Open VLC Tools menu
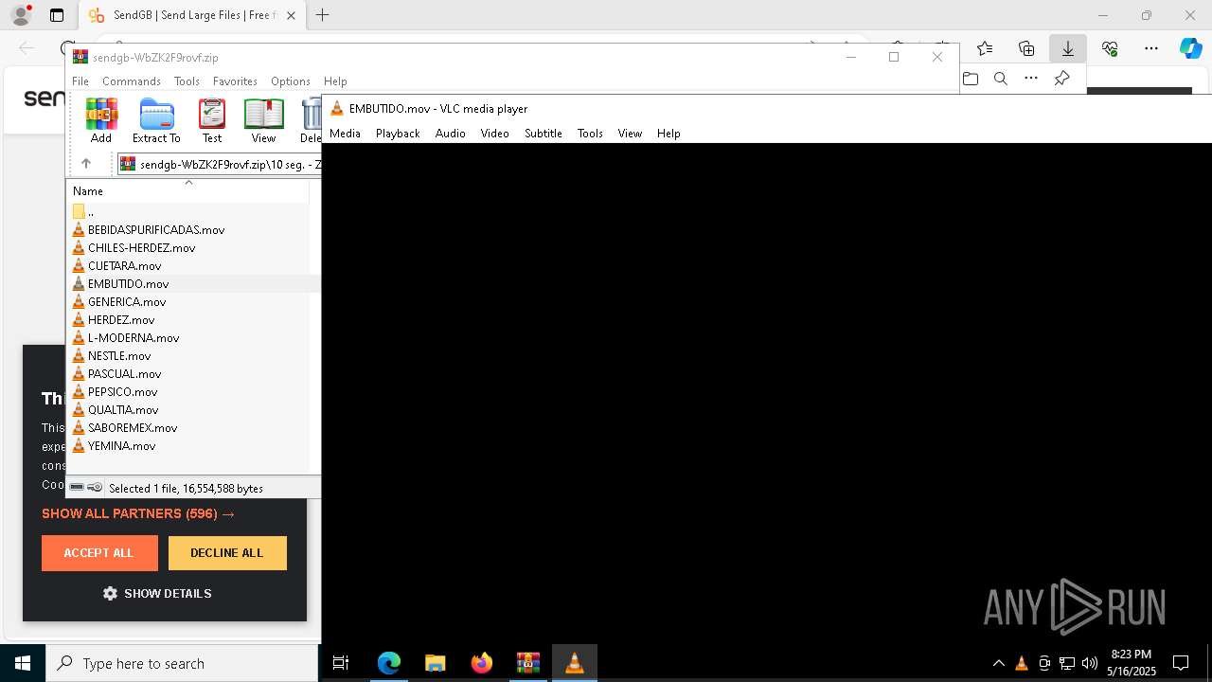This screenshot has height=682, width=1212. pyautogui.click(x=590, y=134)
